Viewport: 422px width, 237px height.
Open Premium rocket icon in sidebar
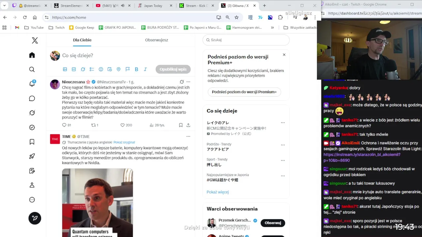coord(32,156)
